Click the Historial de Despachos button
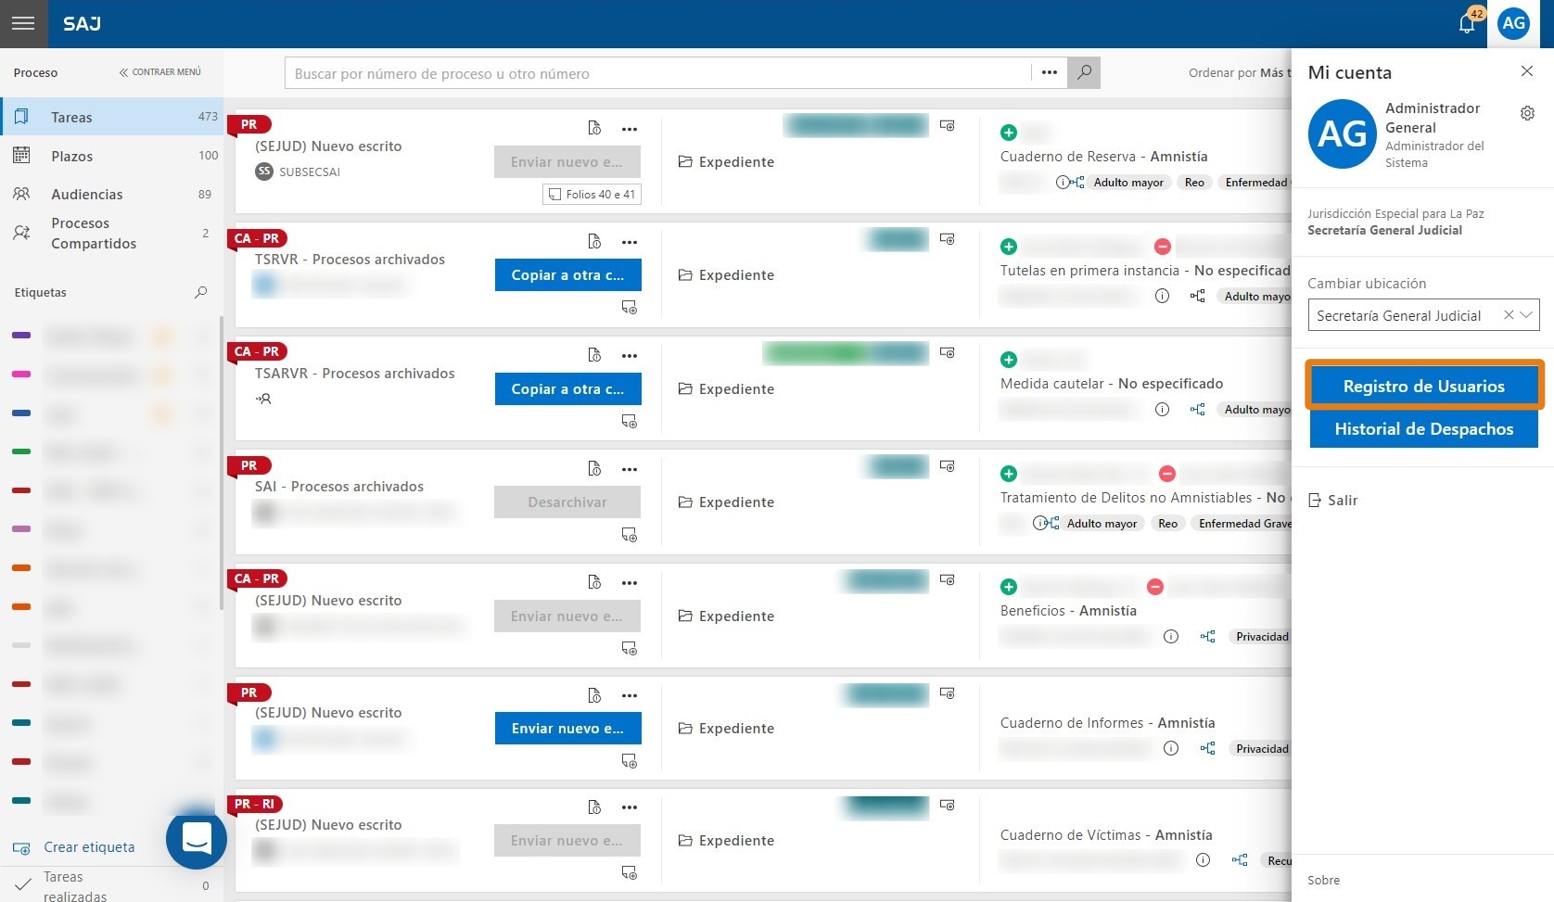The height and width of the screenshot is (902, 1554). click(1423, 429)
